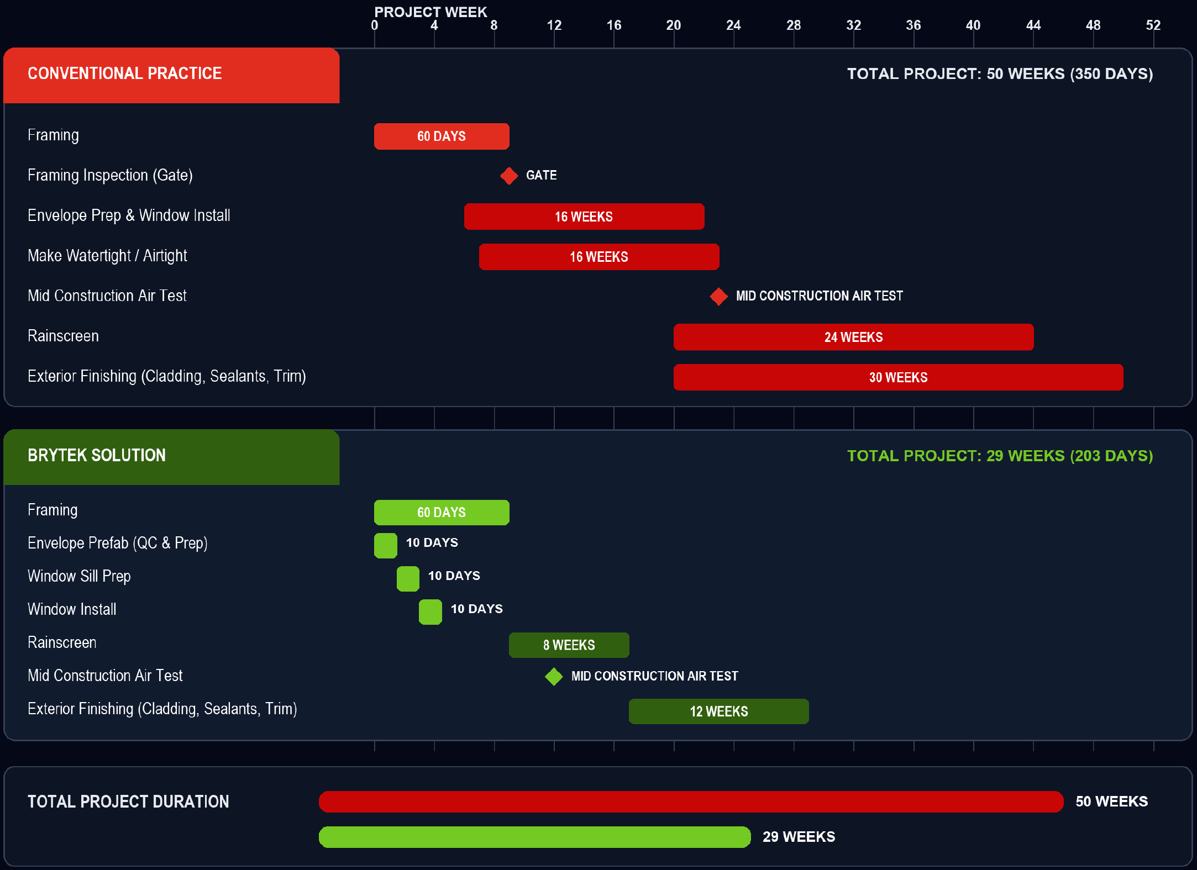Select the Conventional Practice "Framing" row label
The height and width of the screenshot is (870, 1197).
(x=53, y=135)
